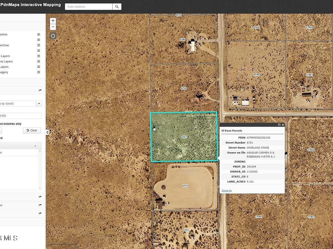
Task: Maximize the El Paso Parcels popup
Action: [279, 125]
